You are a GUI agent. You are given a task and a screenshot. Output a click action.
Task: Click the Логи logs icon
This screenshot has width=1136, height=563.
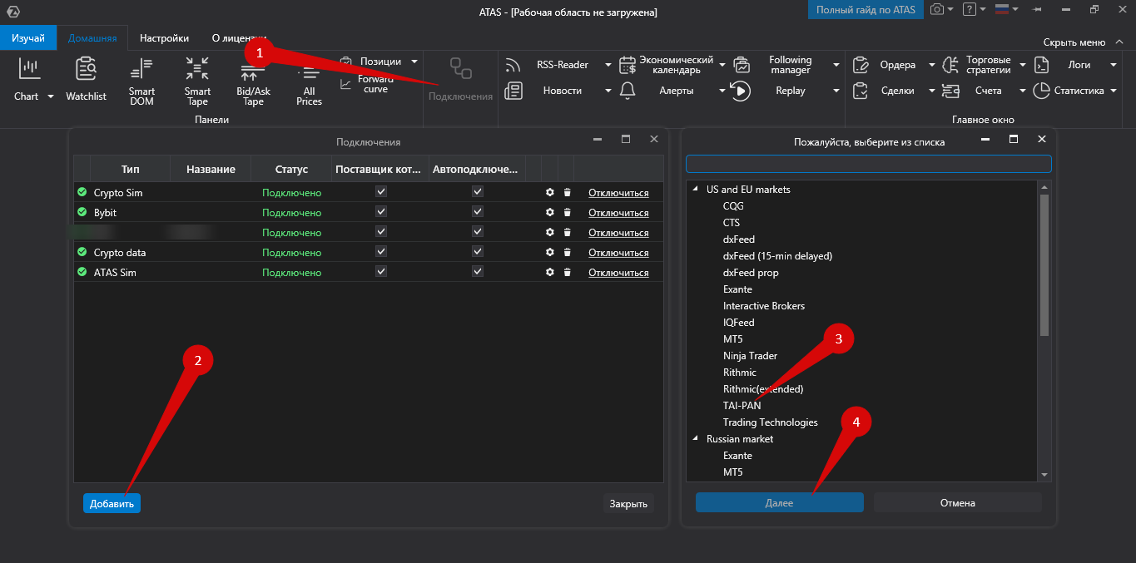click(1041, 65)
